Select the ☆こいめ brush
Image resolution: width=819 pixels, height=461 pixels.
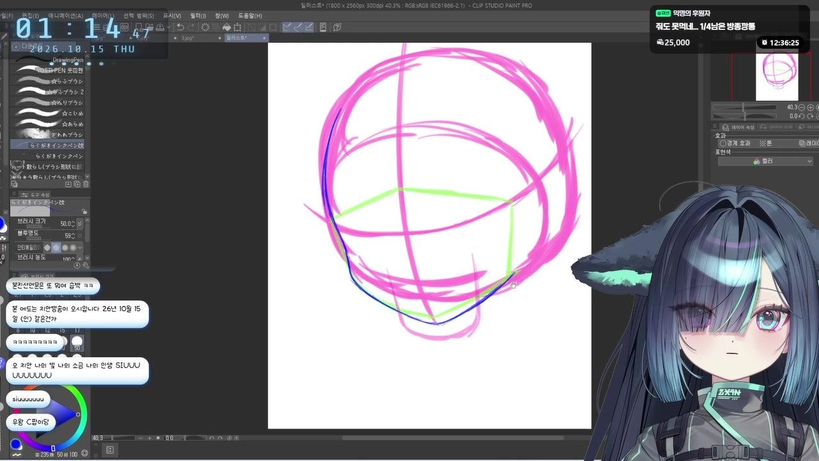[47, 113]
